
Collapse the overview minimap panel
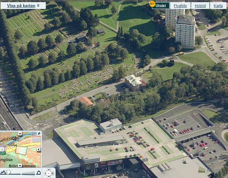(x=39, y=133)
